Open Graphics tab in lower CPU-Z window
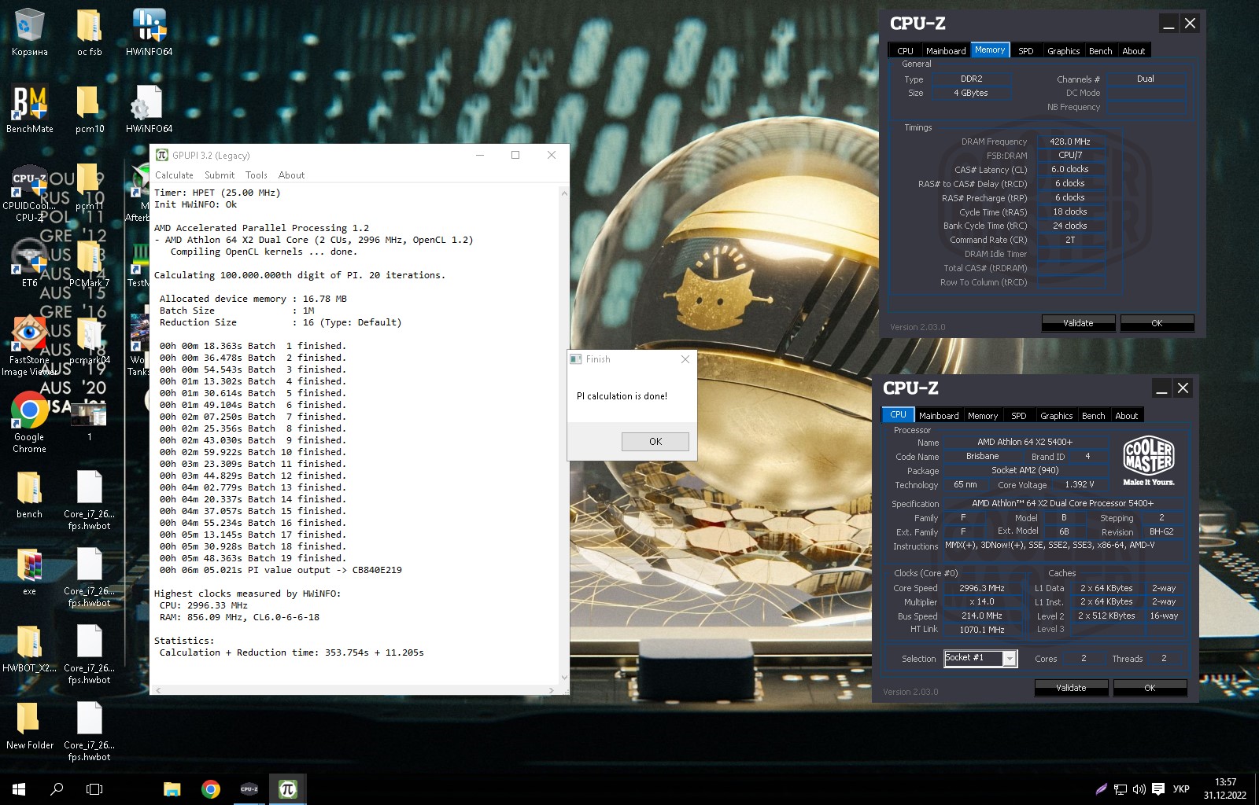The width and height of the screenshot is (1259, 805). point(1057,416)
